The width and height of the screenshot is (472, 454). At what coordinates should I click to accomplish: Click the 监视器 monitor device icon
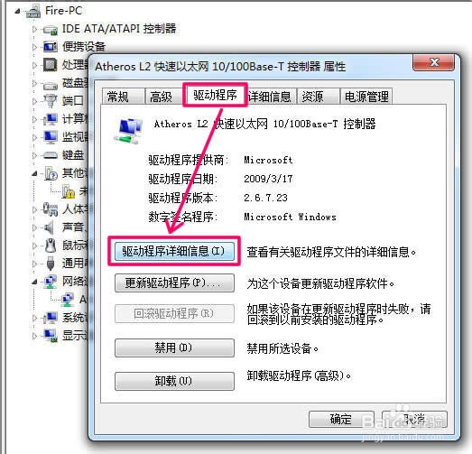(x=50, y=137)
